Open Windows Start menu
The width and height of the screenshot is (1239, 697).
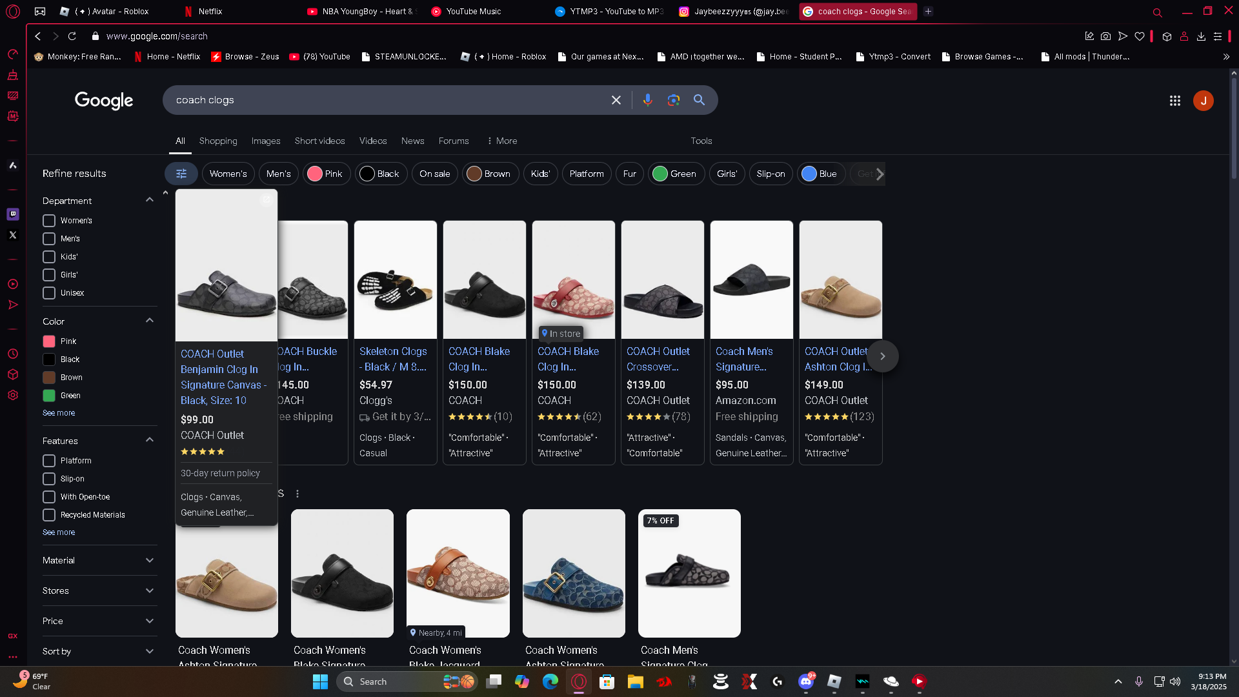click(x=320, y=682)
